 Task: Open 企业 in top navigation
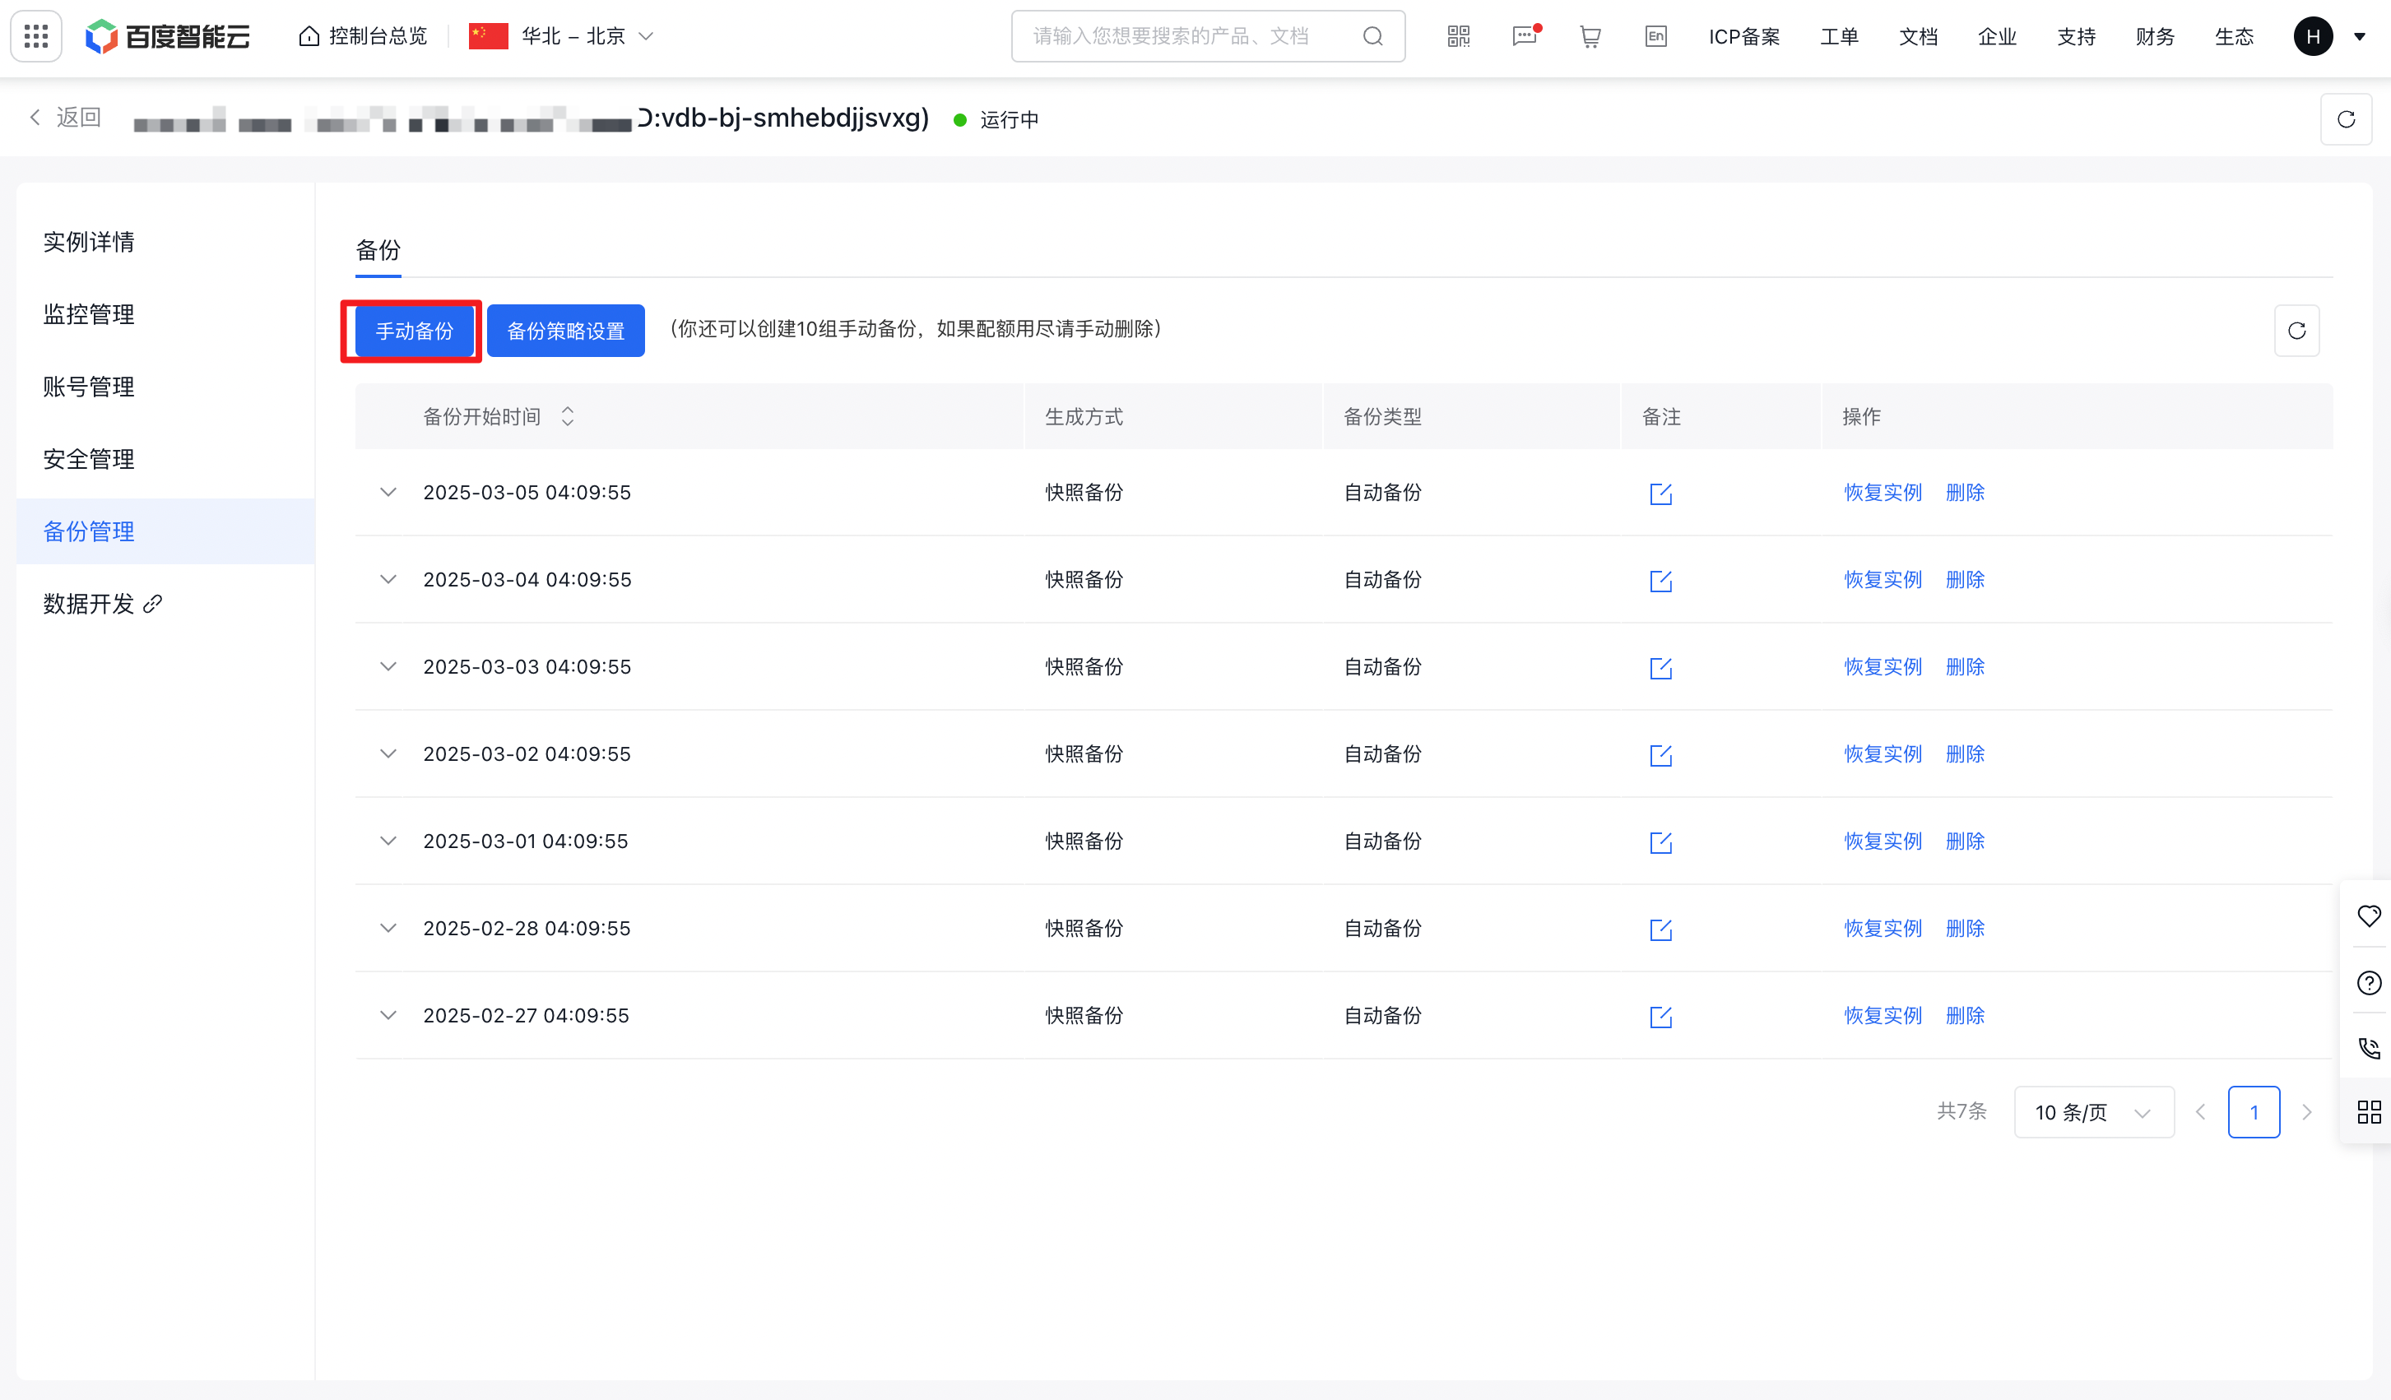[1997, 37]
